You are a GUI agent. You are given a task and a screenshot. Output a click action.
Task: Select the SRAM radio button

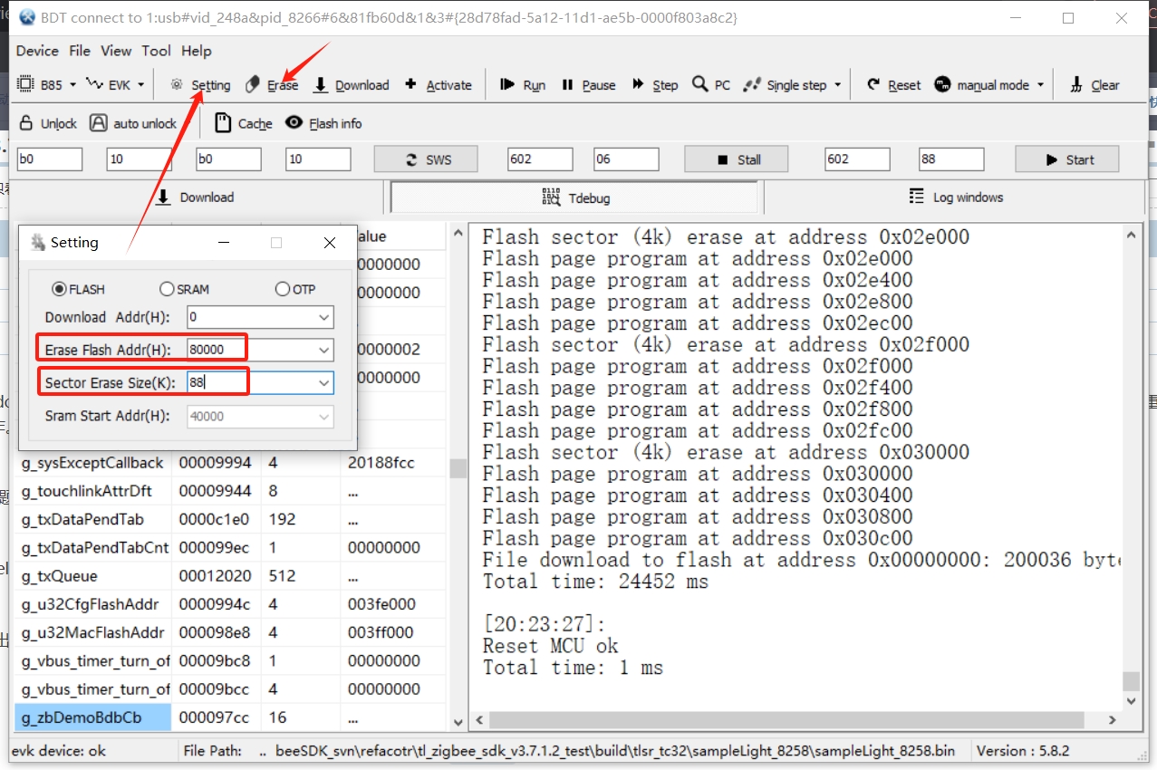pyautogui.click(x=184, y=289)
